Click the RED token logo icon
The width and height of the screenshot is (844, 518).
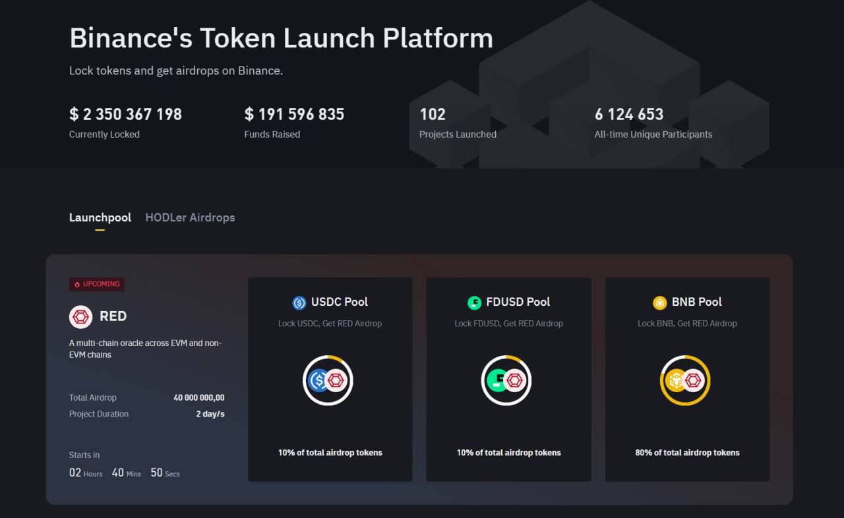pos(81,316)
